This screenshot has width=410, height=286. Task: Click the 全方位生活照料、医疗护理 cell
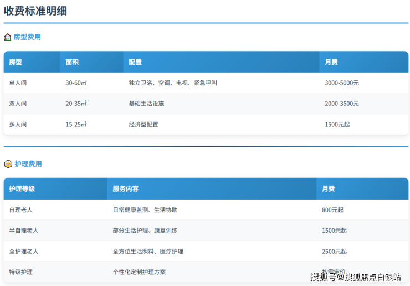click(x=148, y=252)
